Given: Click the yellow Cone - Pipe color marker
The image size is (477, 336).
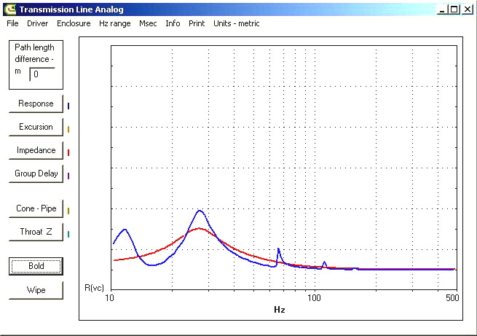Looking at the screenshot, I should (68, 211).
